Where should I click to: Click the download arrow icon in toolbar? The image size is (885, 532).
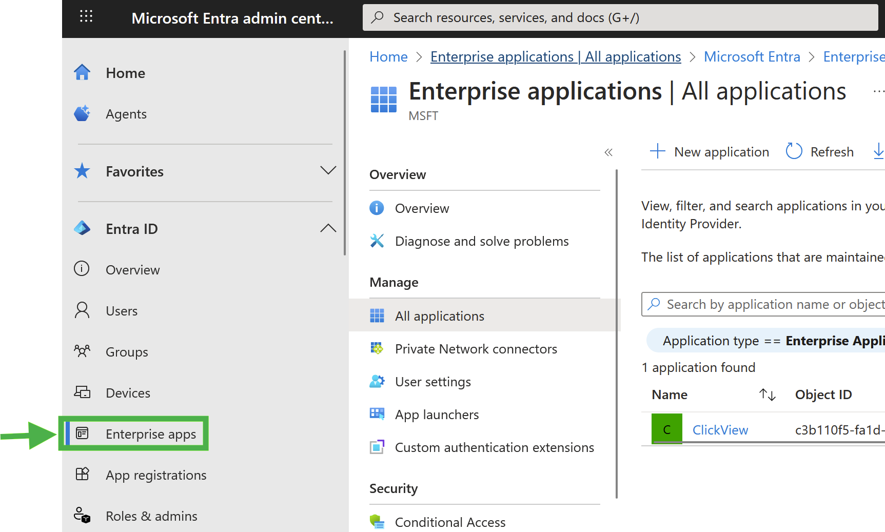point(878,151)
